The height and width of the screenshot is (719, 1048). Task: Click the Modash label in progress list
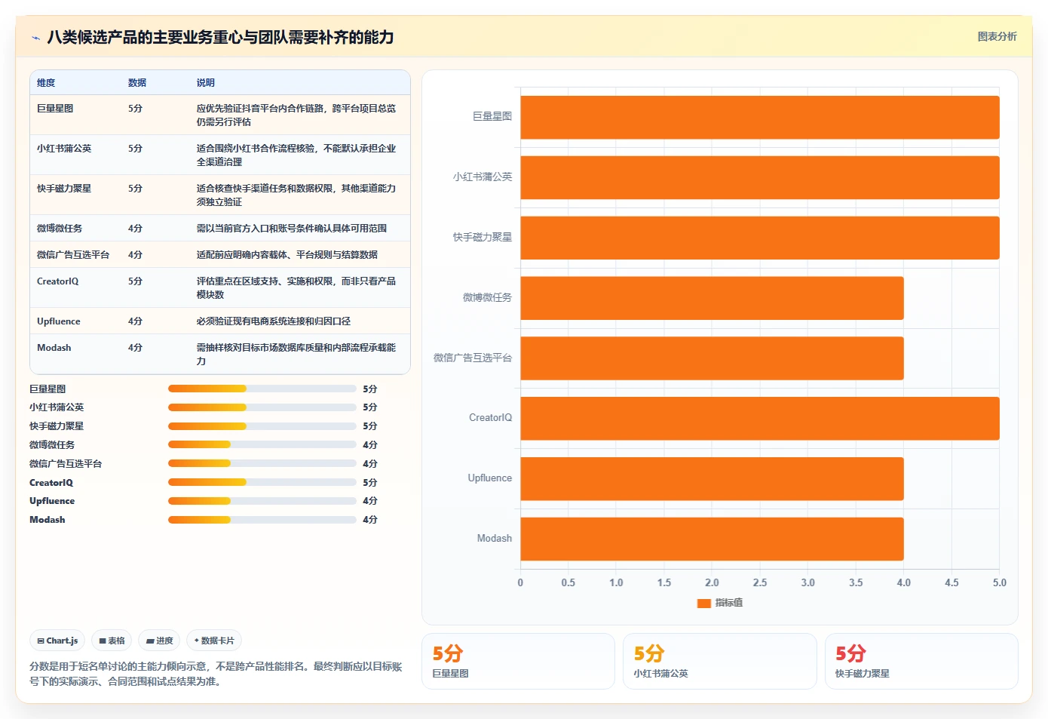[47, 520]
